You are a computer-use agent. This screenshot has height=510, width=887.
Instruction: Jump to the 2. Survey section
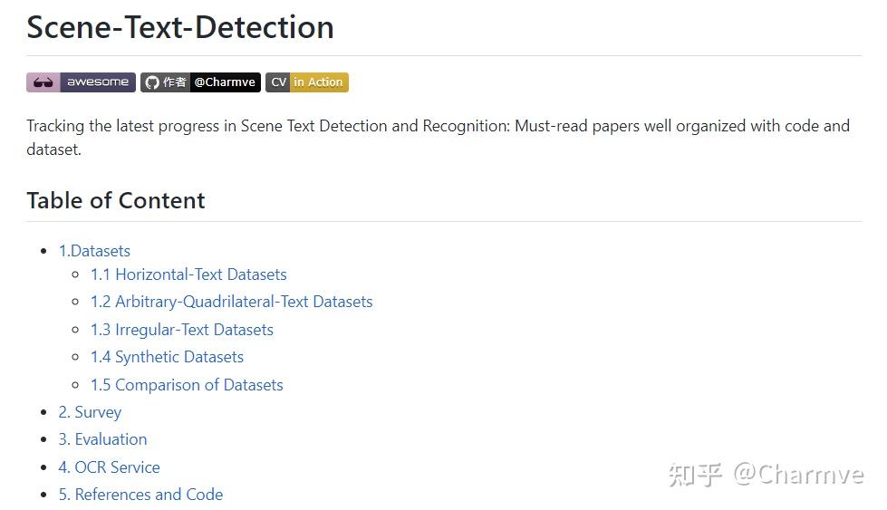(90, 412)
